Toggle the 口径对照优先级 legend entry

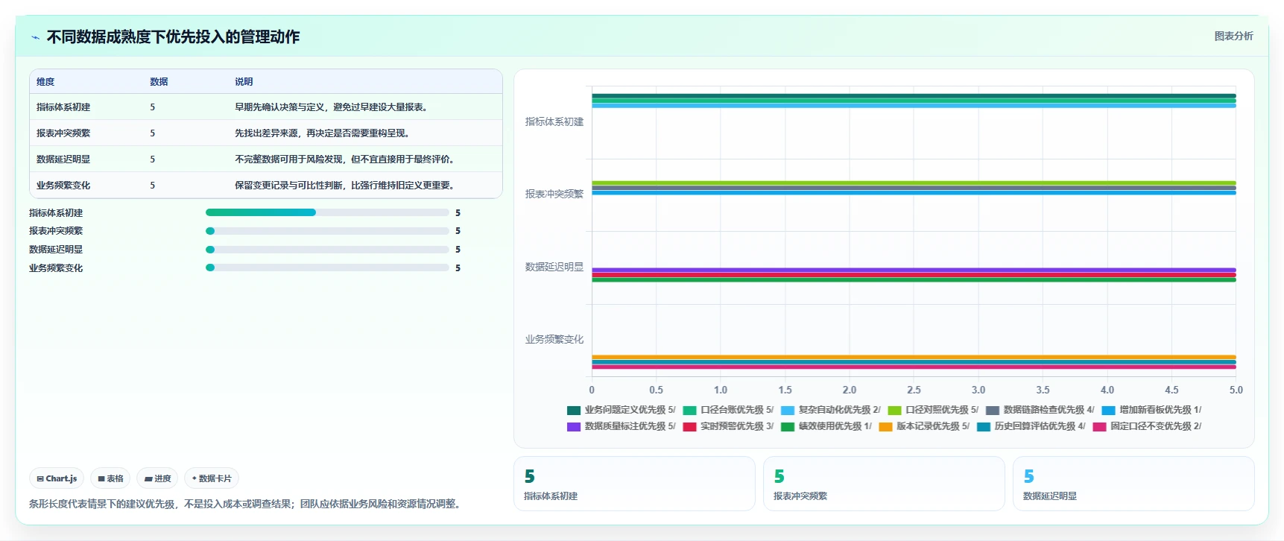tap(933, 410)
